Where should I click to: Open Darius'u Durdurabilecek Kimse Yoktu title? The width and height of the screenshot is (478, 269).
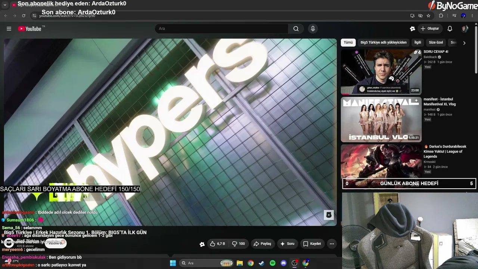tap(445, 151)
